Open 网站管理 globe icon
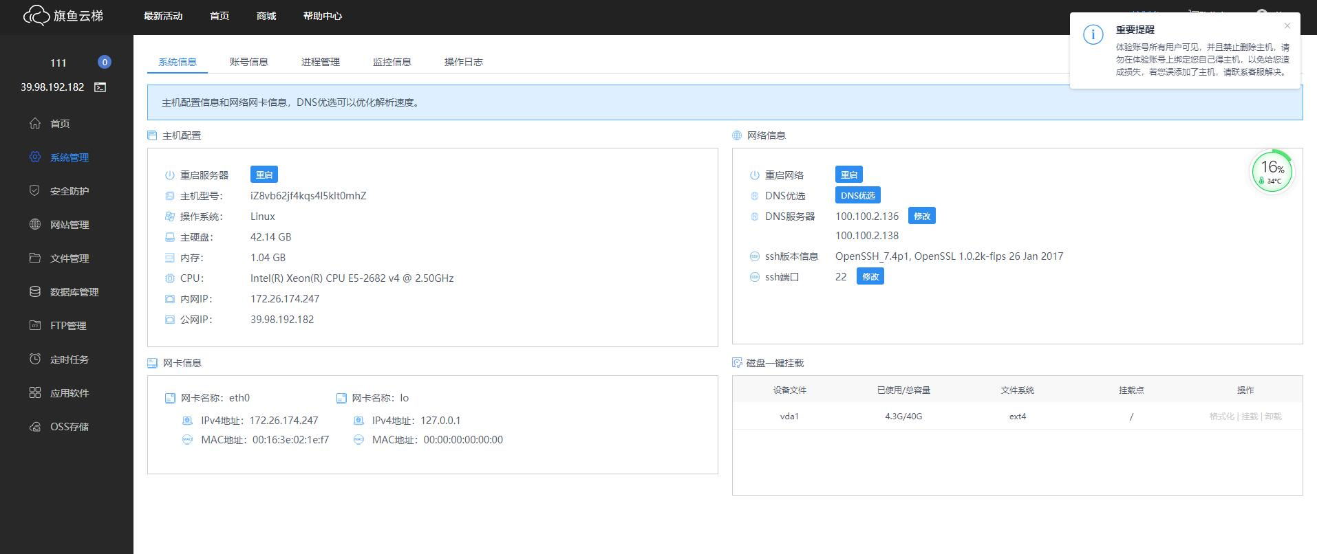 coord(35,224)
